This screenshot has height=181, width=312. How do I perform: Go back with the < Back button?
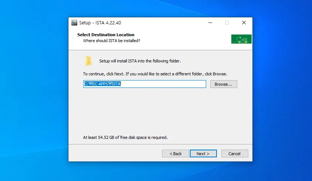(x=175, y=154)
